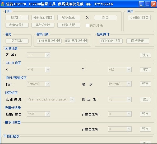
Task: Run the 喷嘴检查 nozzle check
Action: click(x=69, y=17)
